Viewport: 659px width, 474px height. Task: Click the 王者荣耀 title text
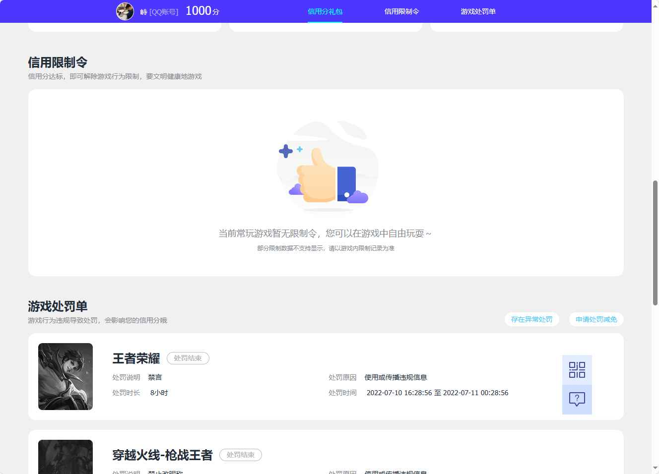pyautogui.click(x=136, y=358)
